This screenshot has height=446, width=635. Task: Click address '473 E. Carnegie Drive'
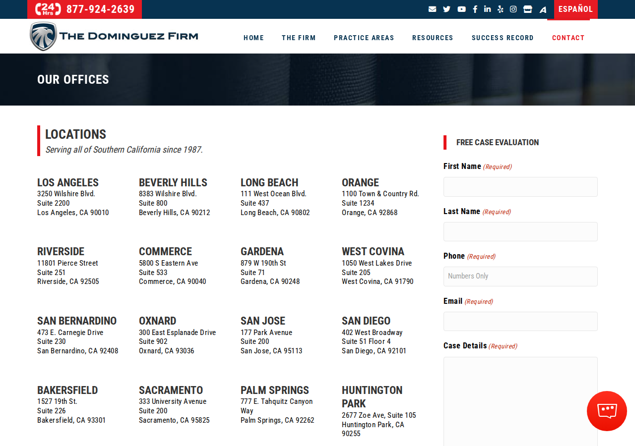coord(70,333)
